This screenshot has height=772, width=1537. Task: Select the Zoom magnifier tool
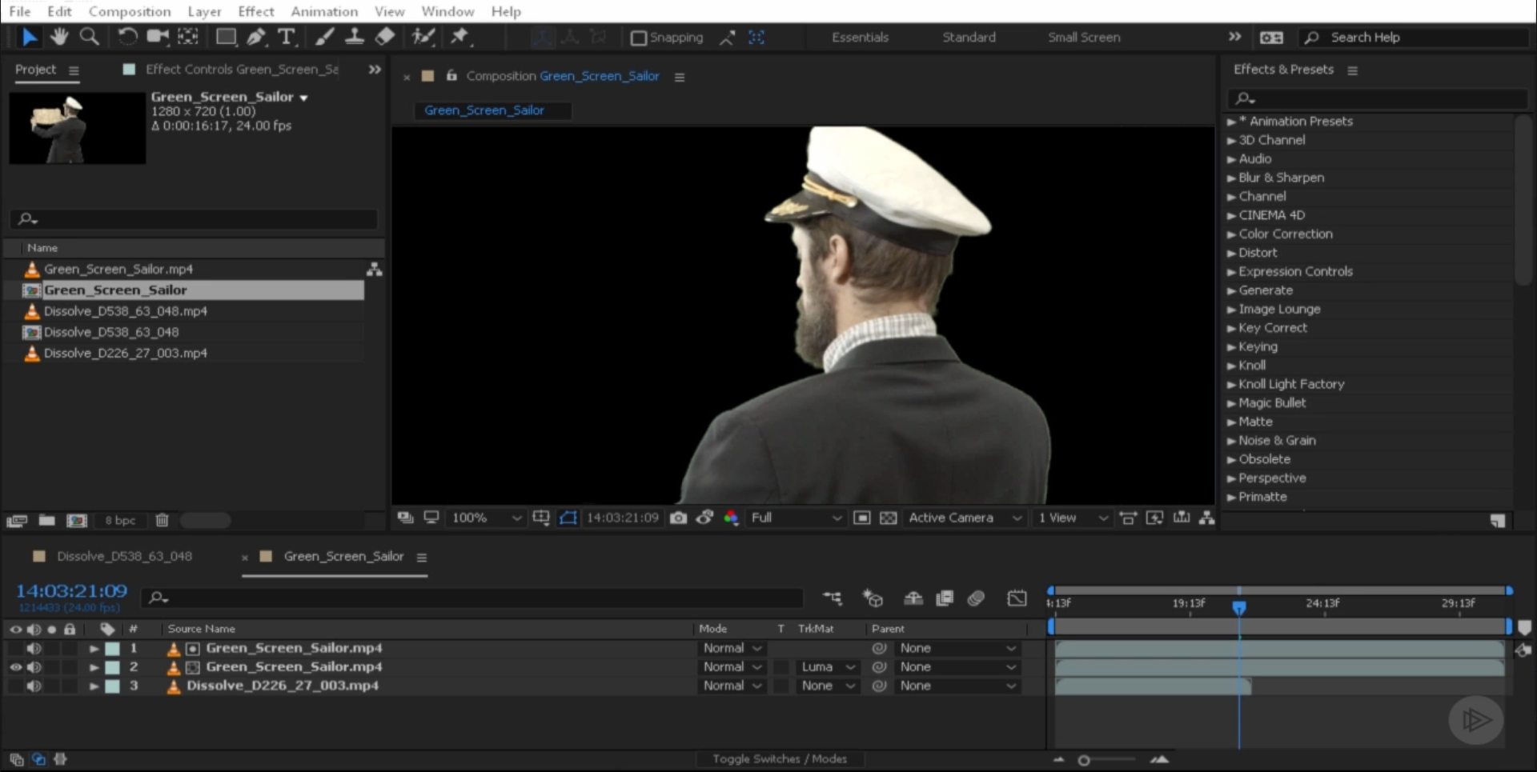click(90, 37)
